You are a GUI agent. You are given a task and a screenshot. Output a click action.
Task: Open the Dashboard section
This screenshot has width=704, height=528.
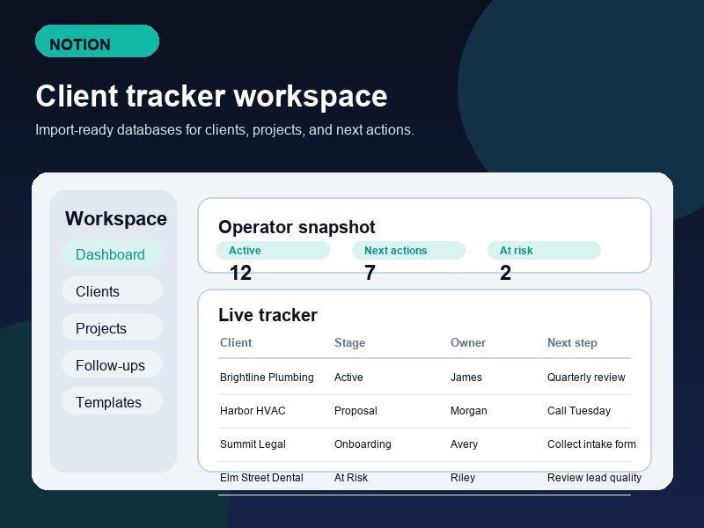click(111, 254)
